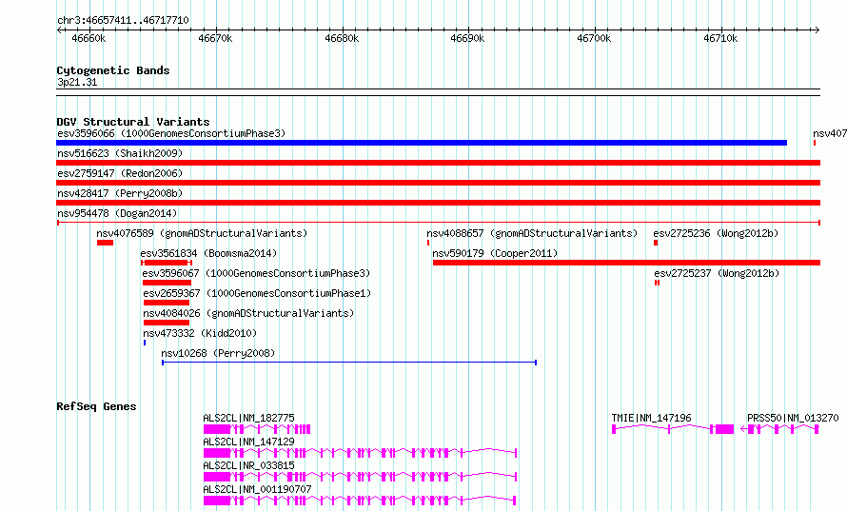Click the ALS2CL NM_182775 gene model
Image resolution: width=847 pixels, height=511 pixels.
click(257, 429)
